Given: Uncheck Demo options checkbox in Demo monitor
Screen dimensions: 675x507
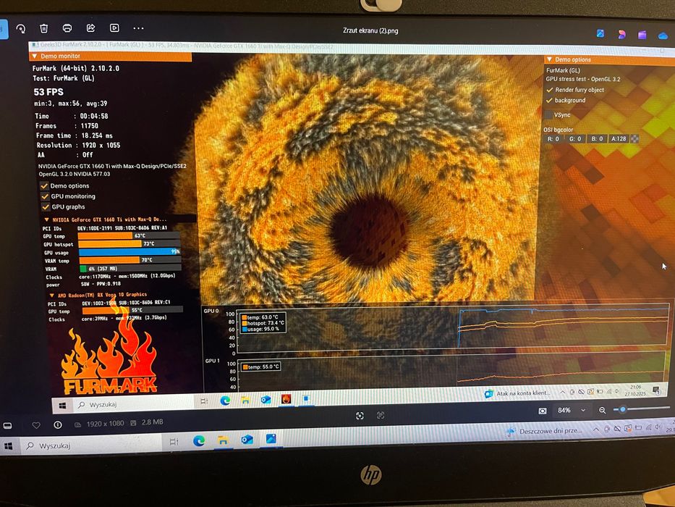Looking at the screenshot, I should (x=44, y=186).
